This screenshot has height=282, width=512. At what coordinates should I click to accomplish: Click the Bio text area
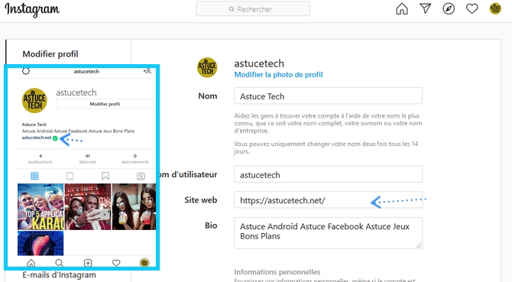(x=328, y=233)
